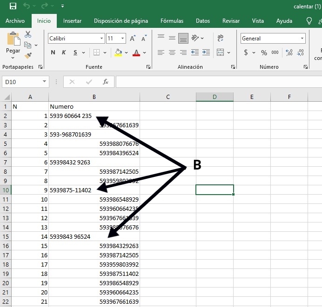This screenshot has height=307, width=322.
Task: Click the Borders icon
Action: (x=96, y=52)
